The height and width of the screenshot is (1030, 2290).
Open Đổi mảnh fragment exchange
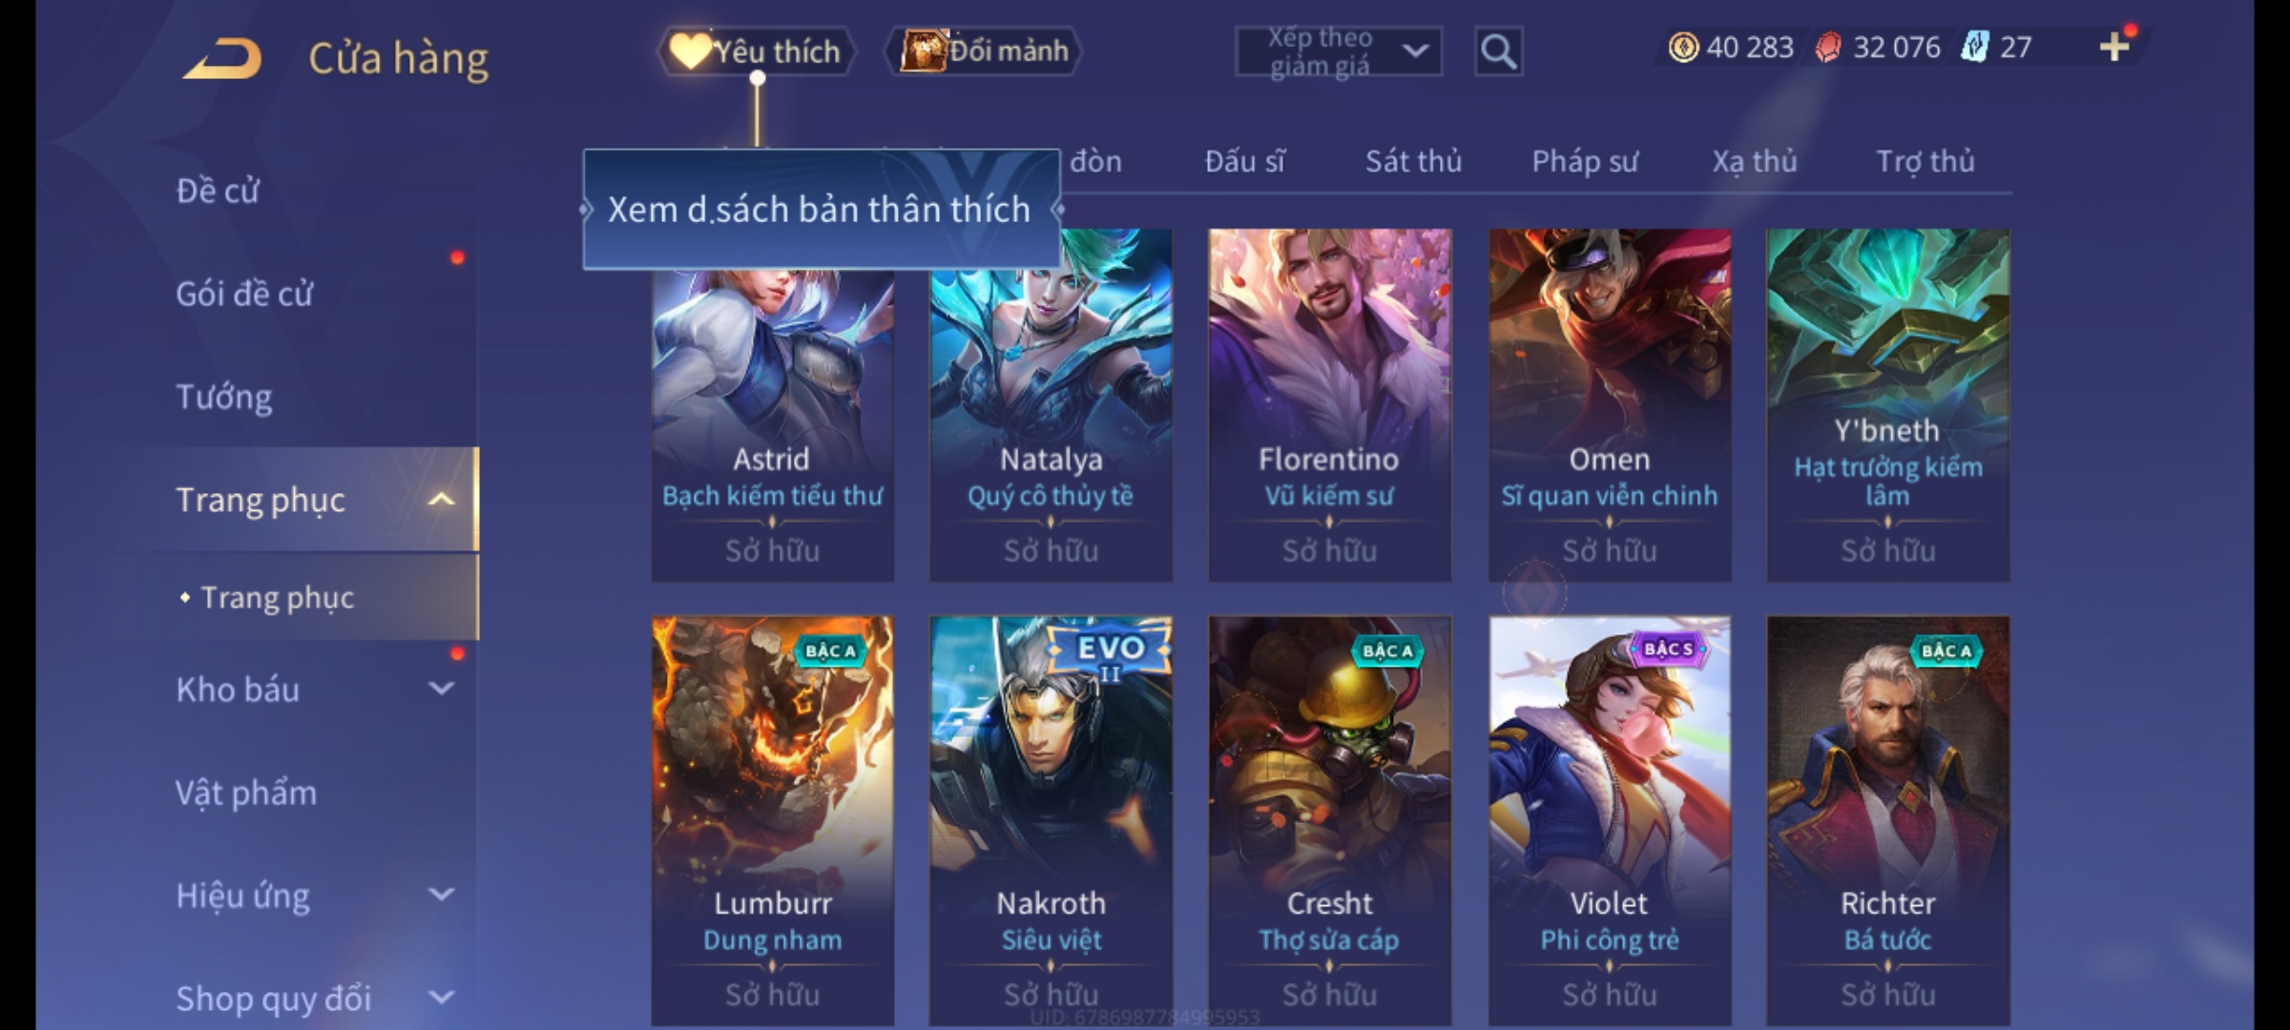(984, 51)
